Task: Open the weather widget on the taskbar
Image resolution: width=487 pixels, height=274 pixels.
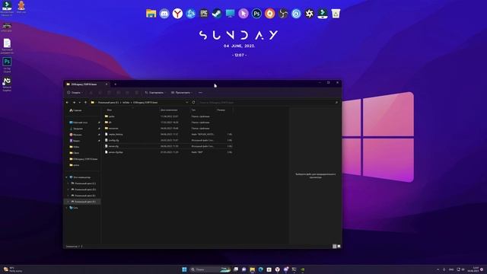Action: coord(12,269)
